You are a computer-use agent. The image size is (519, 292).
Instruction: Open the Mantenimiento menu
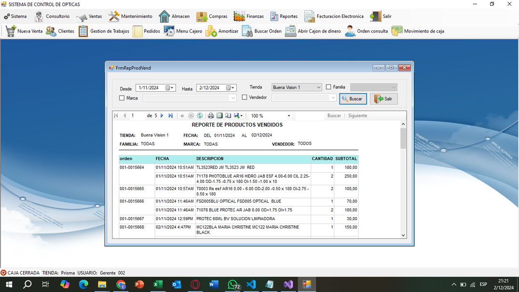130,16
